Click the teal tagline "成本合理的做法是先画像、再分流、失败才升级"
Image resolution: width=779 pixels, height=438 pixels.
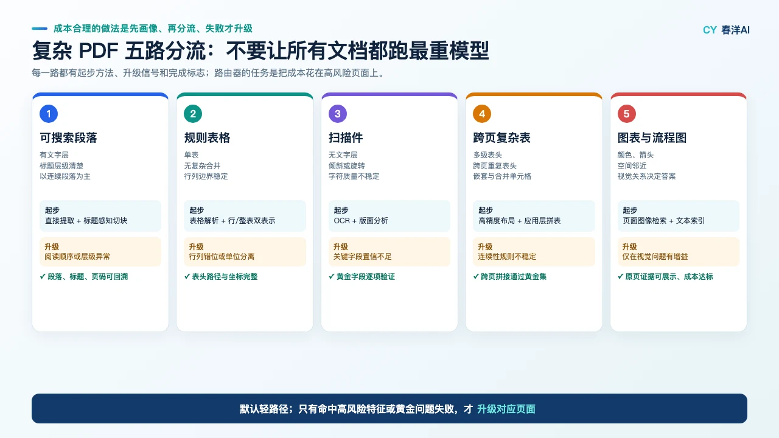[153, 29]
